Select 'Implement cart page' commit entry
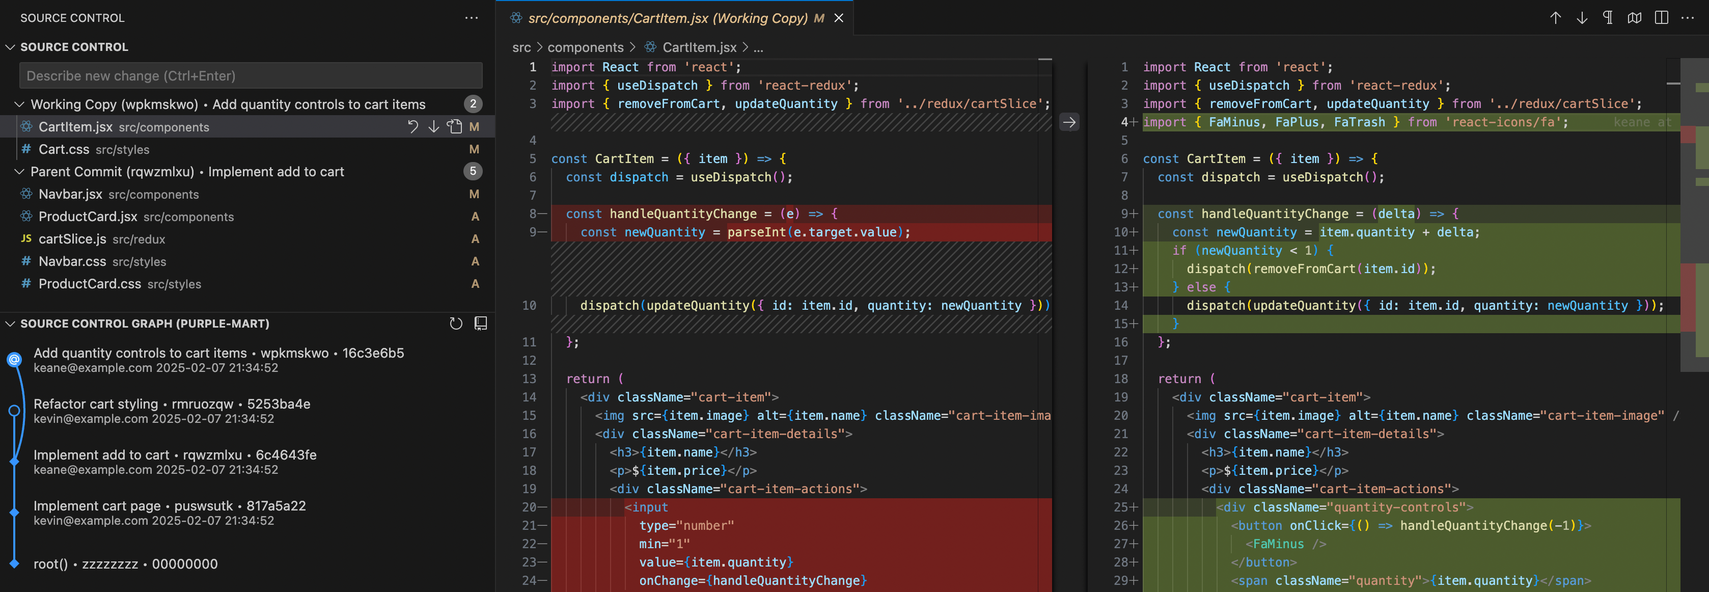 click(x=247, y=513)
